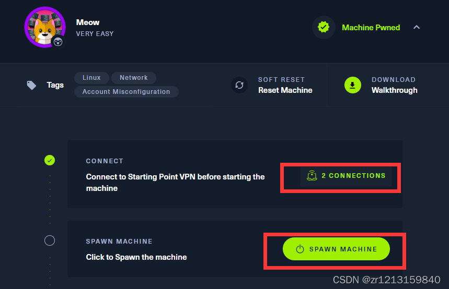Click the VERY EASY difficulty label
The image size is (449, 289).
coord(95,34)
